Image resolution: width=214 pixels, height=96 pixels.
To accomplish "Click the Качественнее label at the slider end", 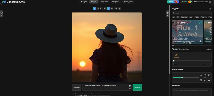I will point(207,64).
